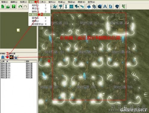The image size is (149, 113).
Task: Click the grayed Redo arrow icon
Action: pos(25,7)
